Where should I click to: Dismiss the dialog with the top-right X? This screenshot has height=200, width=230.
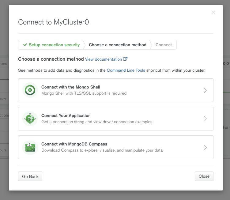(x=213, y=12)
